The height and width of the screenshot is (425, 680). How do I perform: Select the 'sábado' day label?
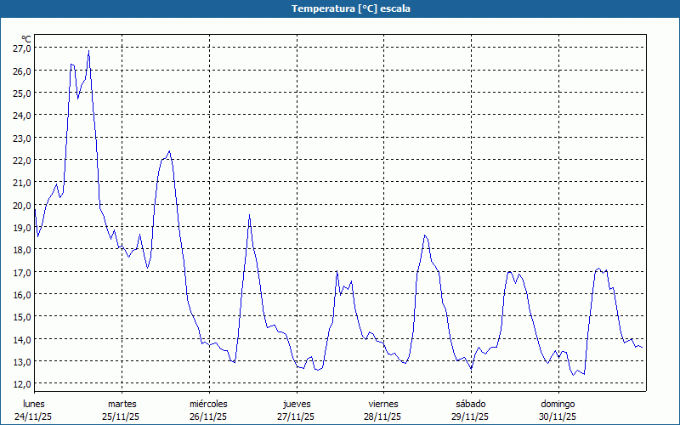[x=470, y=404]
